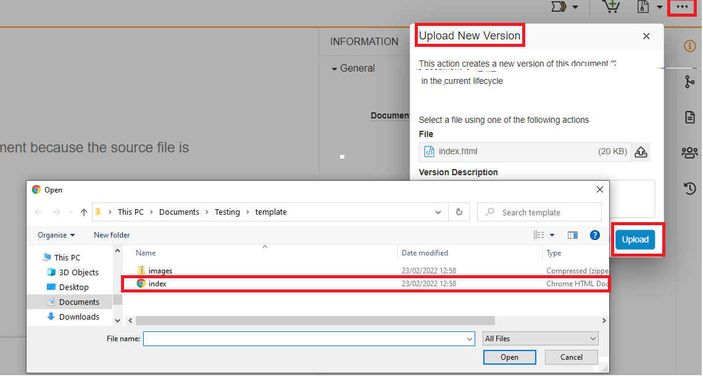Click the Testing breadcrumb in address bar

(227, 212)
